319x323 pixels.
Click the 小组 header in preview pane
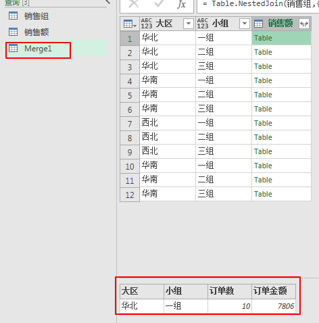pyautogui.click(x=186, y=291)
